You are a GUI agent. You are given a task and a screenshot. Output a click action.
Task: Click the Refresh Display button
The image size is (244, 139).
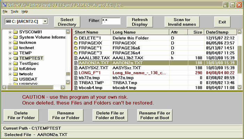click(x=140, y=22)
